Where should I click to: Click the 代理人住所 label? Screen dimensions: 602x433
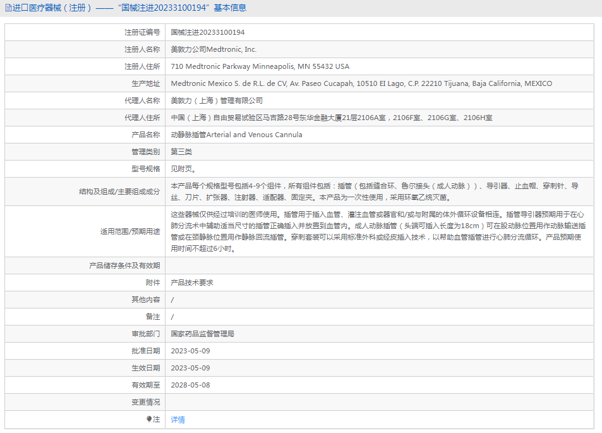142,118
